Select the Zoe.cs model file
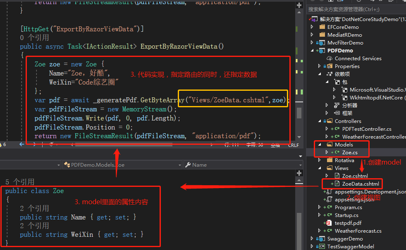 point(350,152)
